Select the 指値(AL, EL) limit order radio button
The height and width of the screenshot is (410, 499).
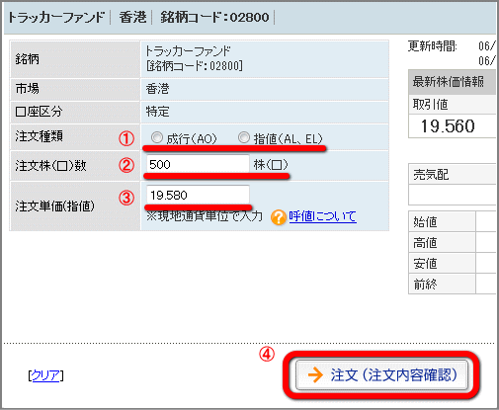click(244, 137)
